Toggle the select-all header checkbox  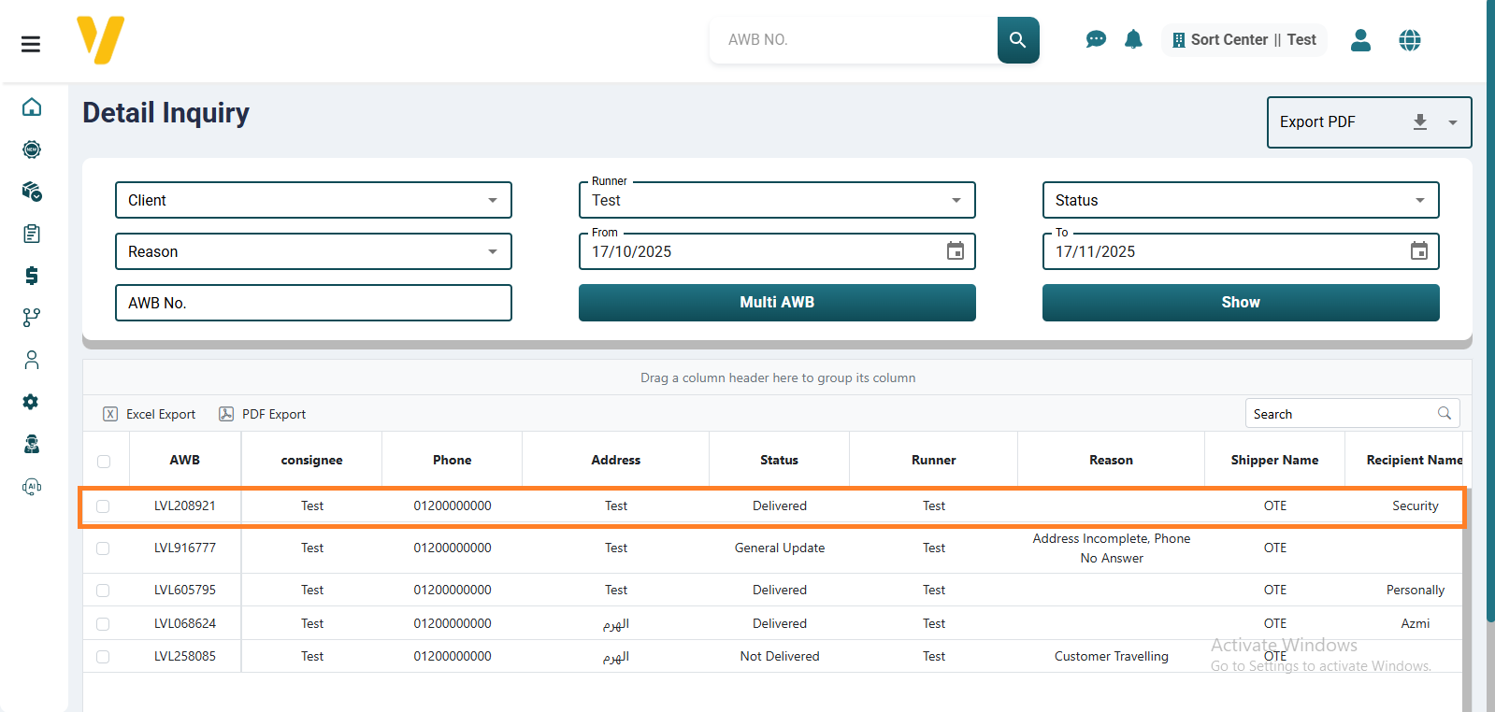pyautogui.click(x=104, y=461)
